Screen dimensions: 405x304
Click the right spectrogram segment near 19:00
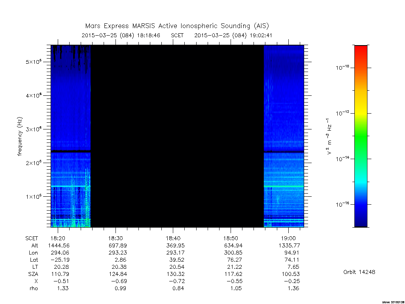(x=284, y=136)
